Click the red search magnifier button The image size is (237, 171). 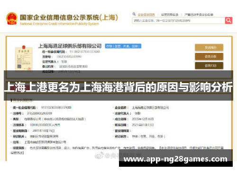click(228, 20)
